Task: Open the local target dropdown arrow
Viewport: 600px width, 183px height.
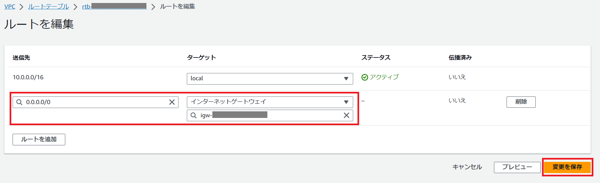Action: click(x=346, y=79)
